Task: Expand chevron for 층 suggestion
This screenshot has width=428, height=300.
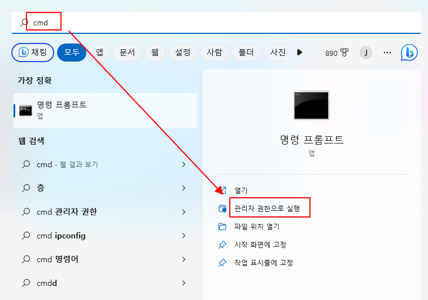Action: click(x=184, y=188)
